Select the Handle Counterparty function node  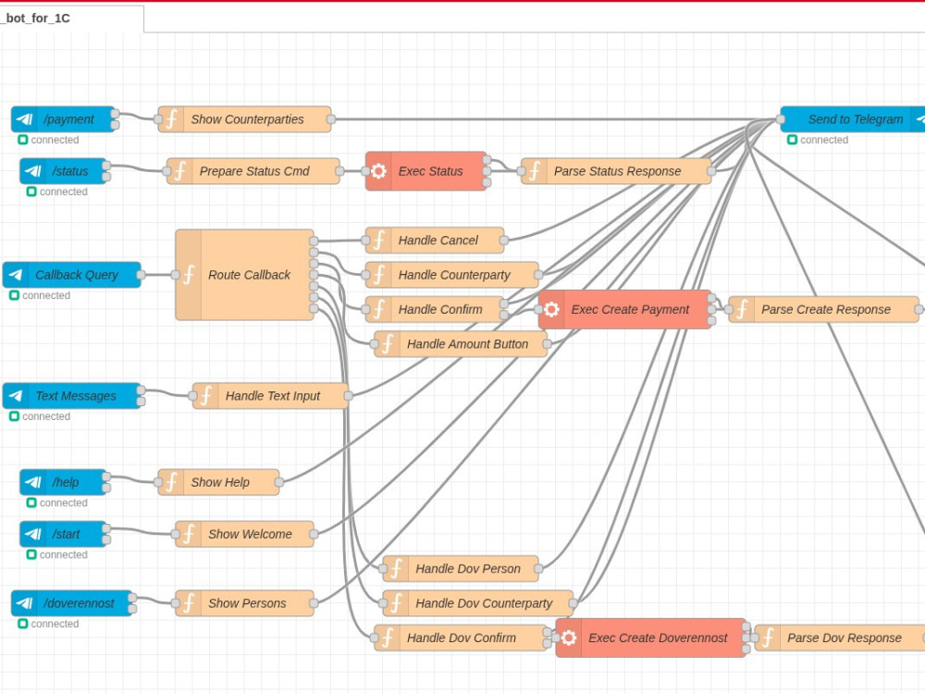(x=452, y=275)
